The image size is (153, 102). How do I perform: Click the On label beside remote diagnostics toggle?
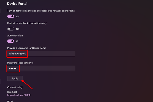coord(18,17)
